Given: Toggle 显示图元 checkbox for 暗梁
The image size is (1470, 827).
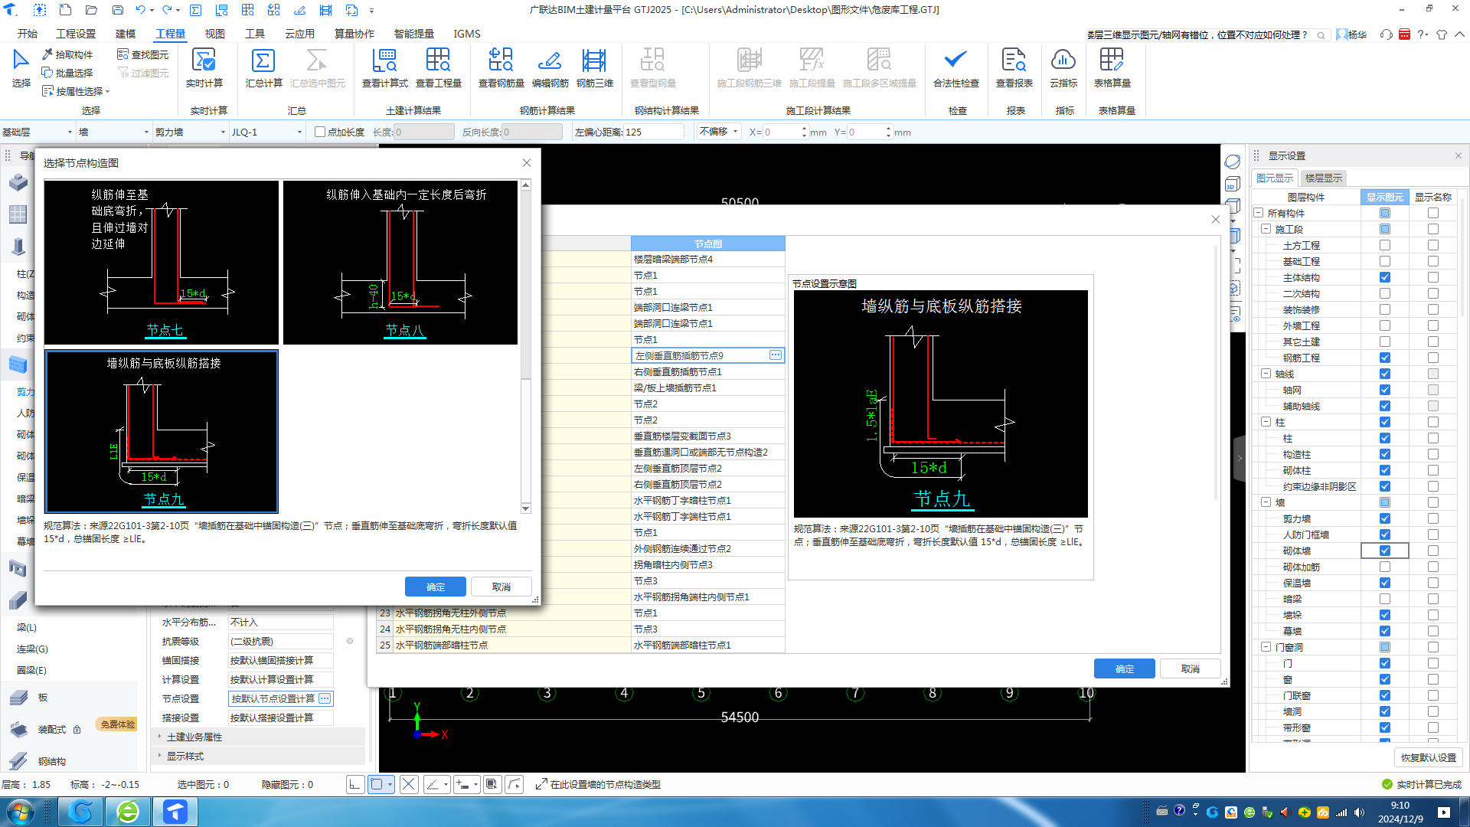Looking at the screenshot, I should [x=1385, y=599].
